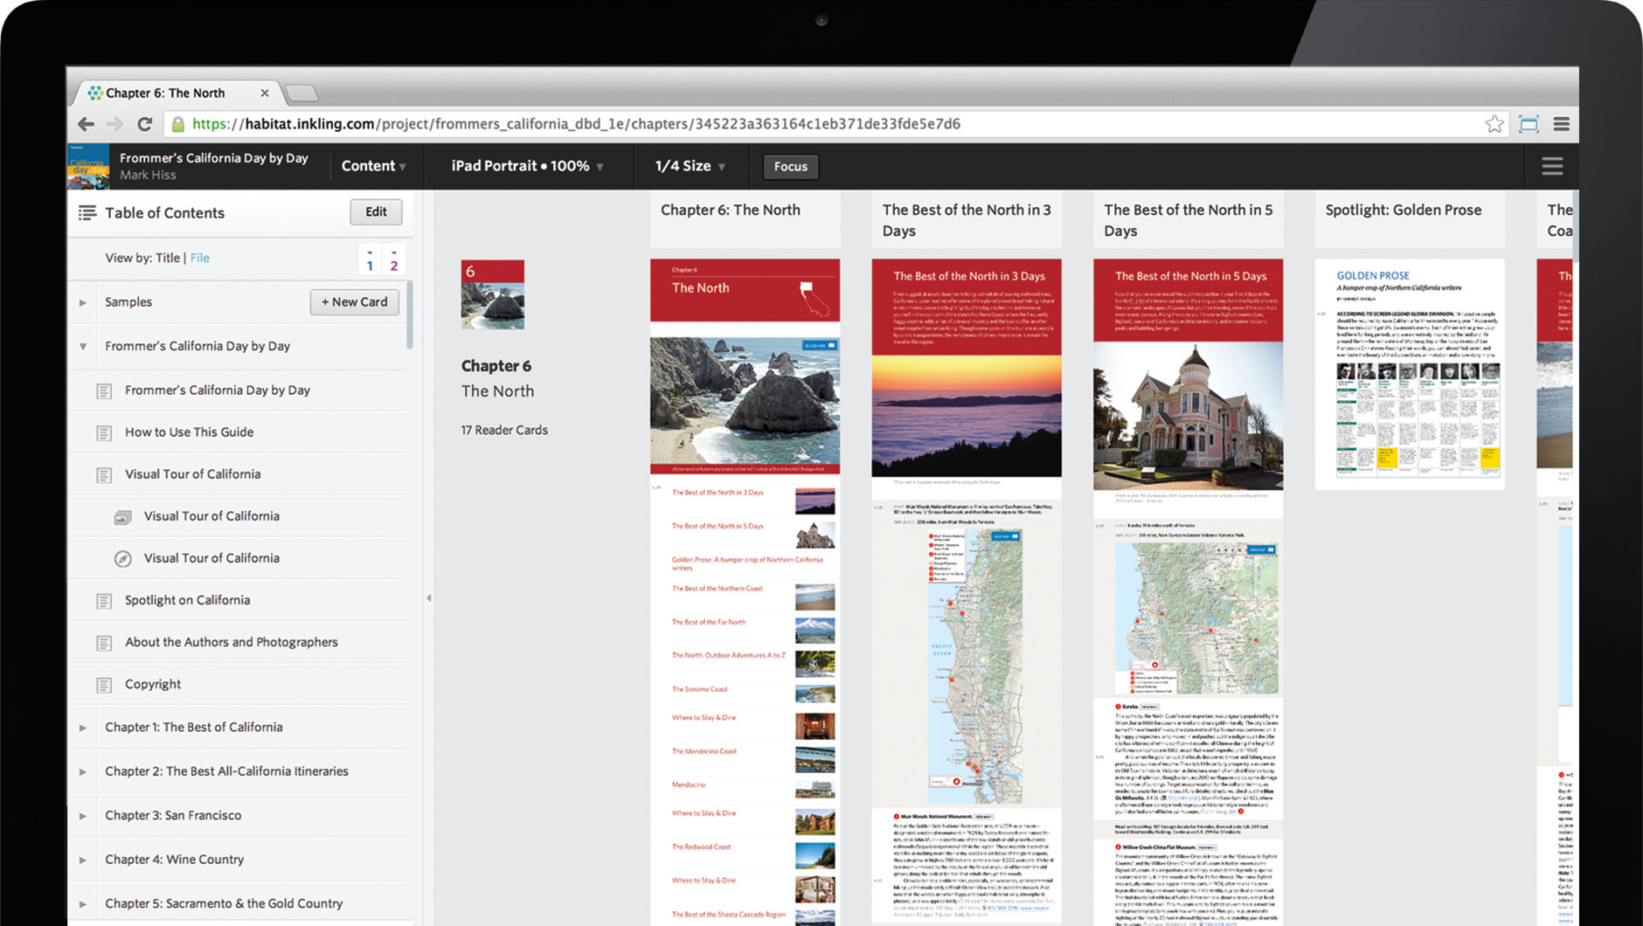Collapse Frommer's California Day by Day section
The image size is (1643, 926).
[x=83, y=347]
